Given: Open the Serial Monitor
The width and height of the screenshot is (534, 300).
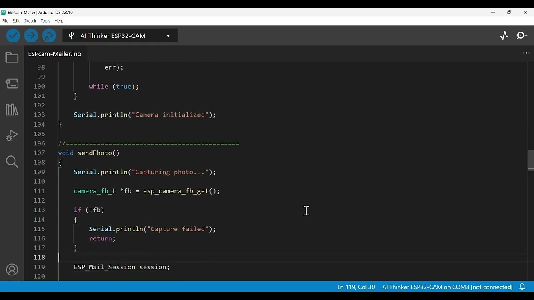Looking at the screenshot, I should (521, 36).
